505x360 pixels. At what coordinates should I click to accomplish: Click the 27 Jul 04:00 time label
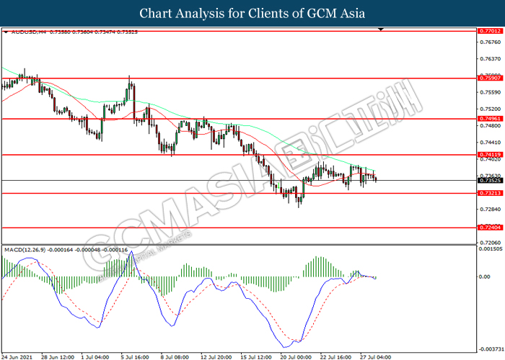(376, 357)
